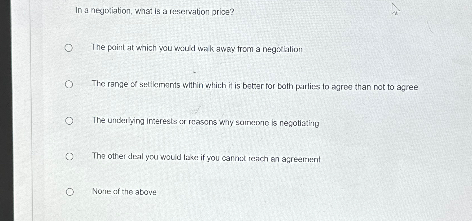Click the question text about reservation price
The height and width of the screenshot is (221, 472).
(x=154, y=12)
